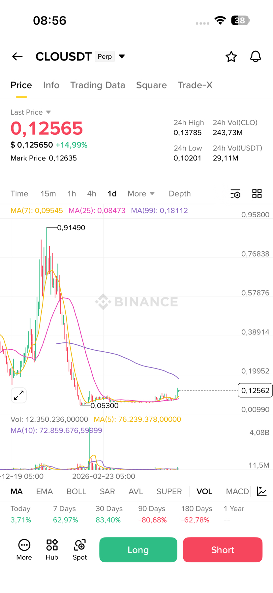273x593 pixels.
Task: Tap the 2026-02-23 05:00 date label
Action: (104, 476)
